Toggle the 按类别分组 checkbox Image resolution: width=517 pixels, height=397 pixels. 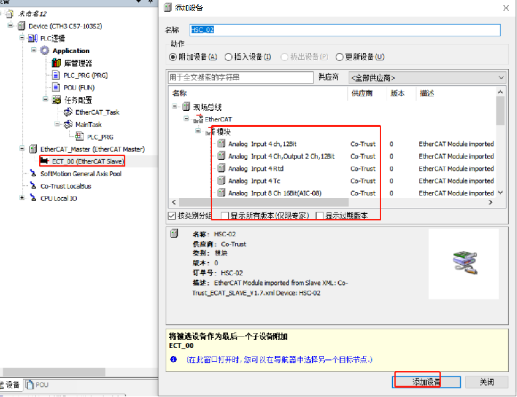tap(172, 216)
